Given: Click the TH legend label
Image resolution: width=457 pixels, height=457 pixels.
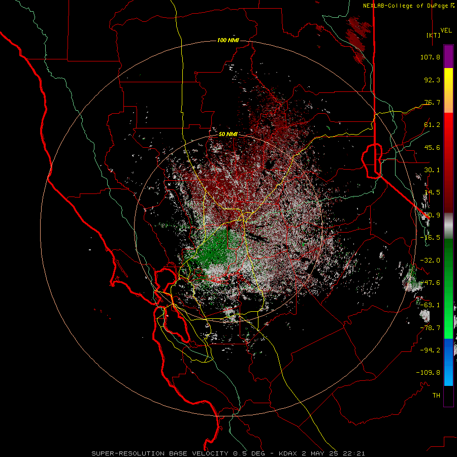Looking at the screenshot, I should pyautogui.click(x=436, y=396).
